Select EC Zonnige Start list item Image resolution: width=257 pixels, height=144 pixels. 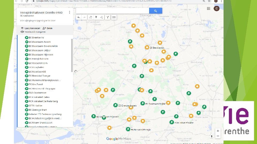[x=37, y=110]
